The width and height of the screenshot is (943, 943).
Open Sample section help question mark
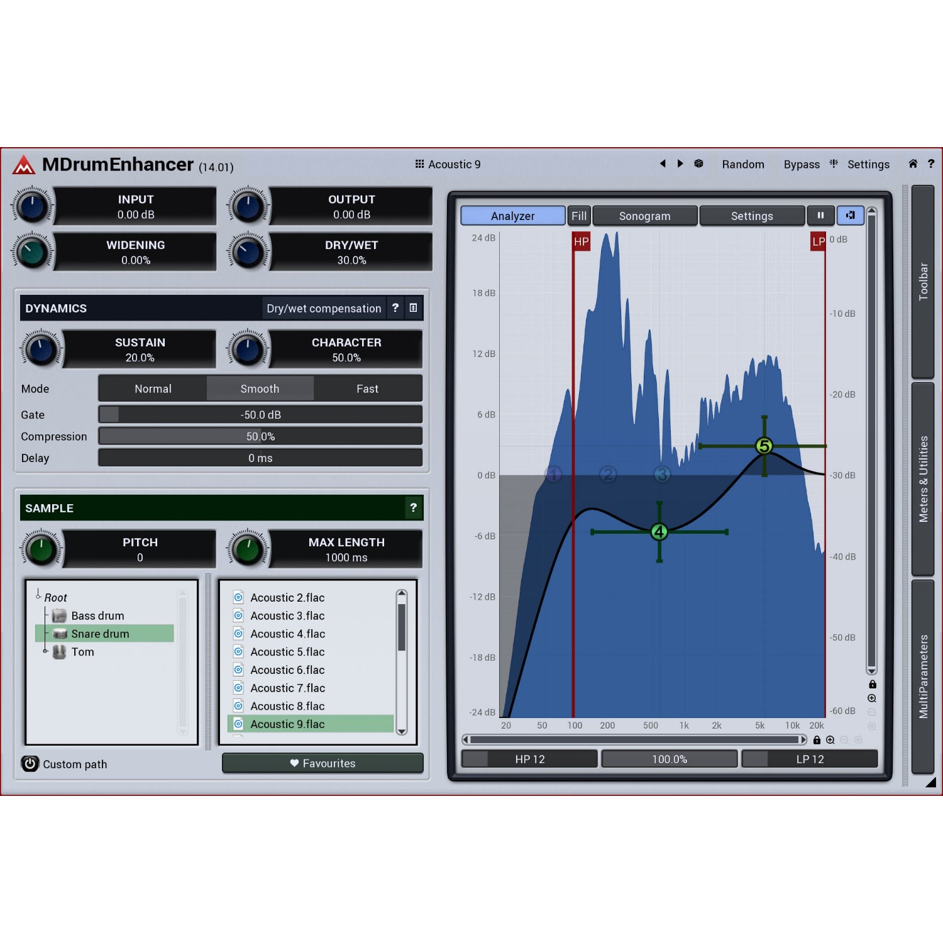click(x=413, y=507)
